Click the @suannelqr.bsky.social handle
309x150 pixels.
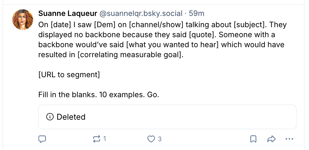click(141, 13)
